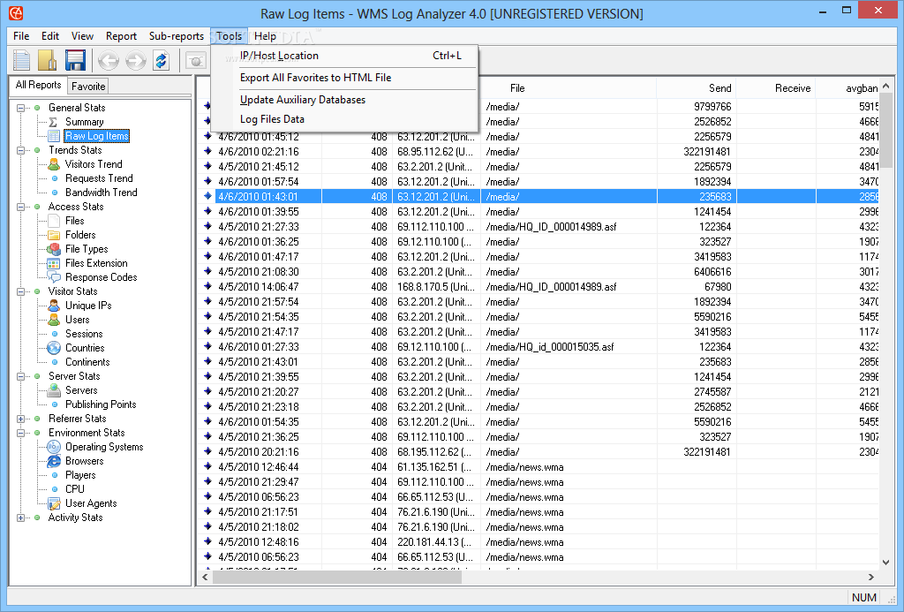Click the vertical scrollbar down arrow
Viewport: 904px width, 612px height.
coord(886,563)
